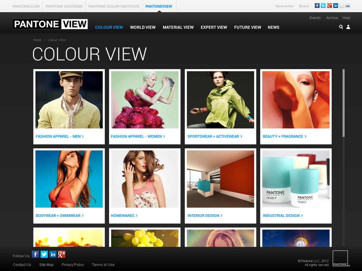The width and height of the screenshot is (362, 271).
Task: Open the World View menu item
Action: (x=143, y=27)
